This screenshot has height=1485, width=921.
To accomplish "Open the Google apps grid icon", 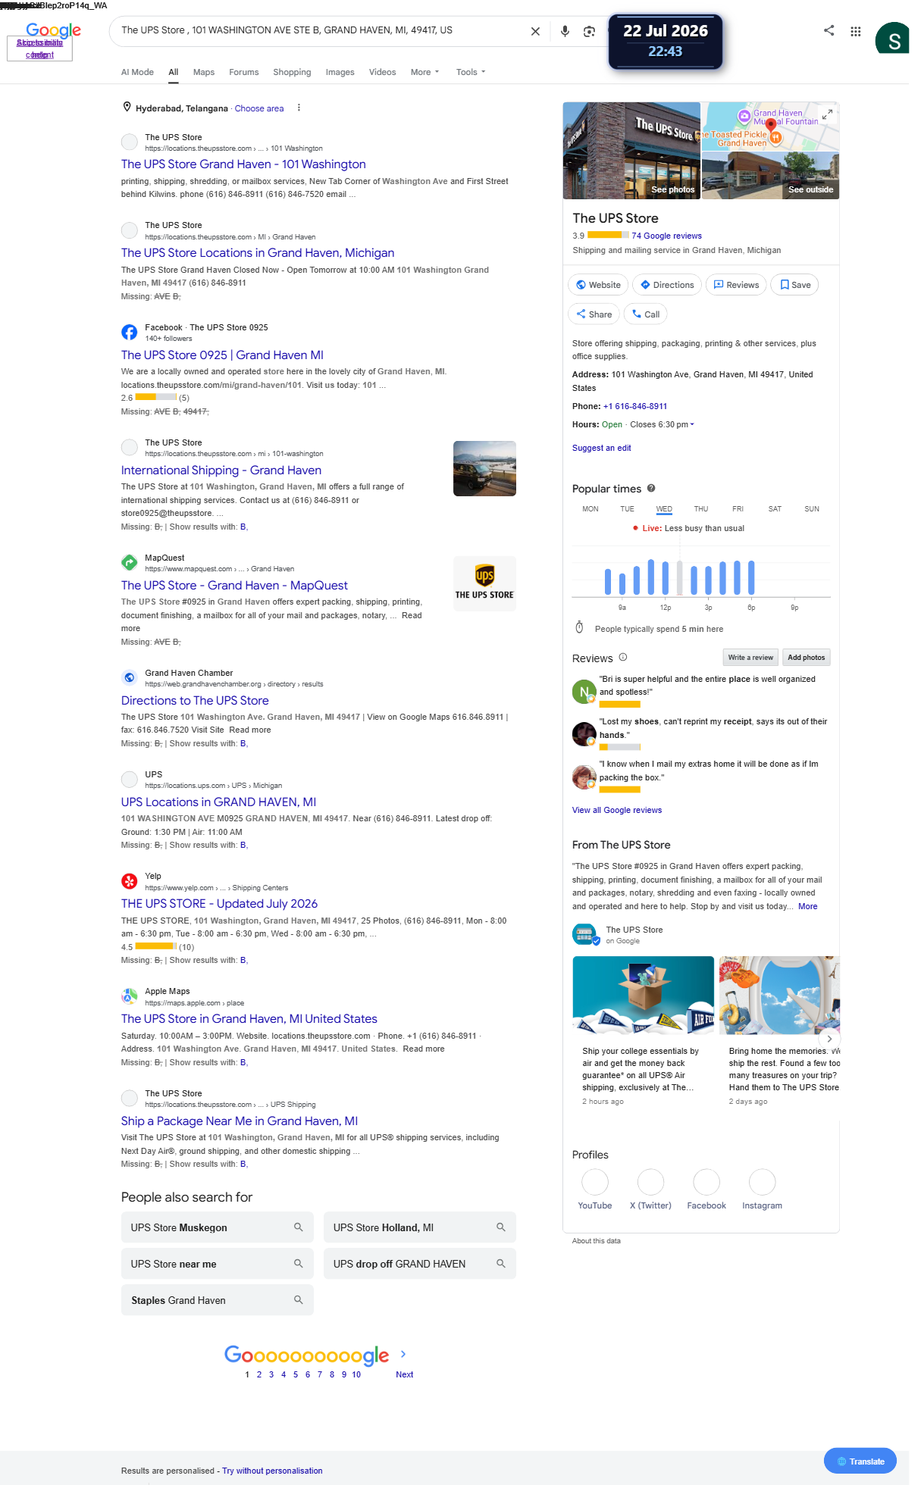I will coord(856,31).
